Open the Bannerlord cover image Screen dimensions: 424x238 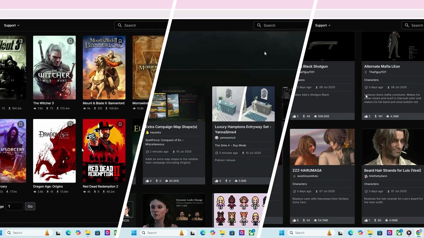click(x=104, y=67)
